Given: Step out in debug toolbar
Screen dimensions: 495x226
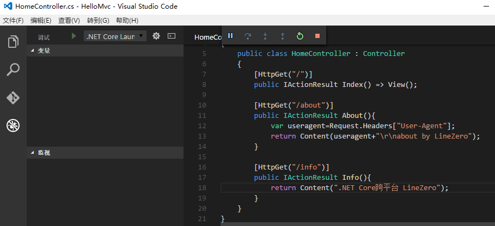Looking at the screenshot, I should 283,36.
